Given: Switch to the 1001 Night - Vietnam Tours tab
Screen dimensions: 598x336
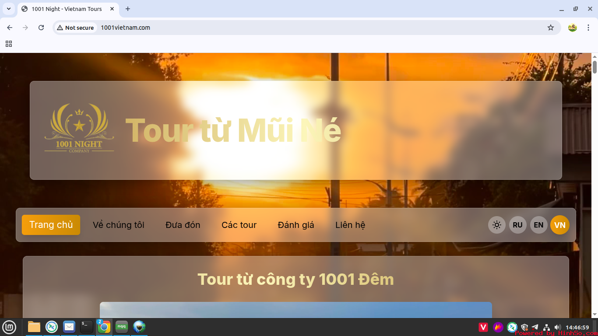Looking at the screenshot, I should coord(66,9).
